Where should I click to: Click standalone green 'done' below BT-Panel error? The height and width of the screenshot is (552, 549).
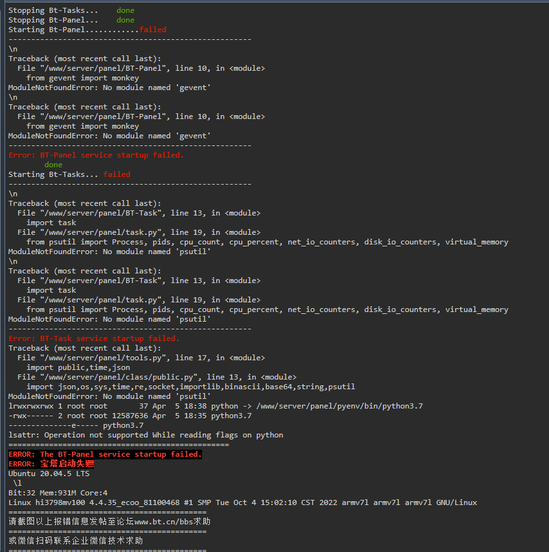pos(53,165)
